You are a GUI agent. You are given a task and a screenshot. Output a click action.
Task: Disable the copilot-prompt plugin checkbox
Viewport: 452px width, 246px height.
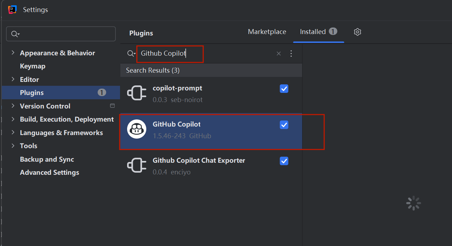click(x=284, y=89)
